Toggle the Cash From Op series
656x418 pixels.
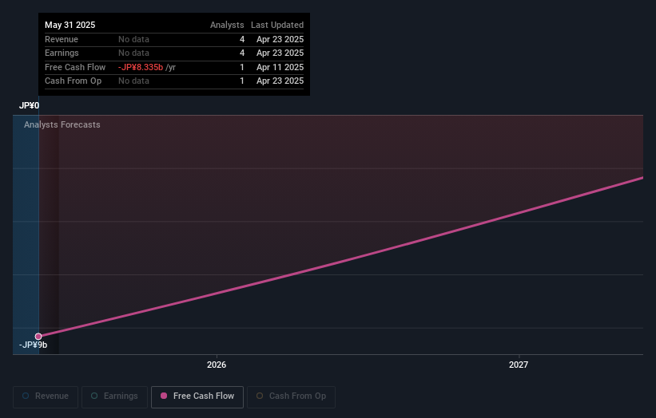[x=291, y=396]
